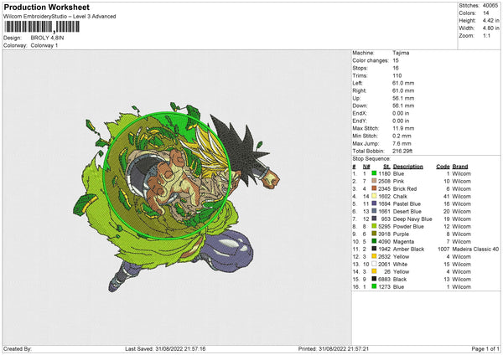This screenshot has height=355, width=503.
Task: Click the Chalk thread swatch
Action: point(374,196)
